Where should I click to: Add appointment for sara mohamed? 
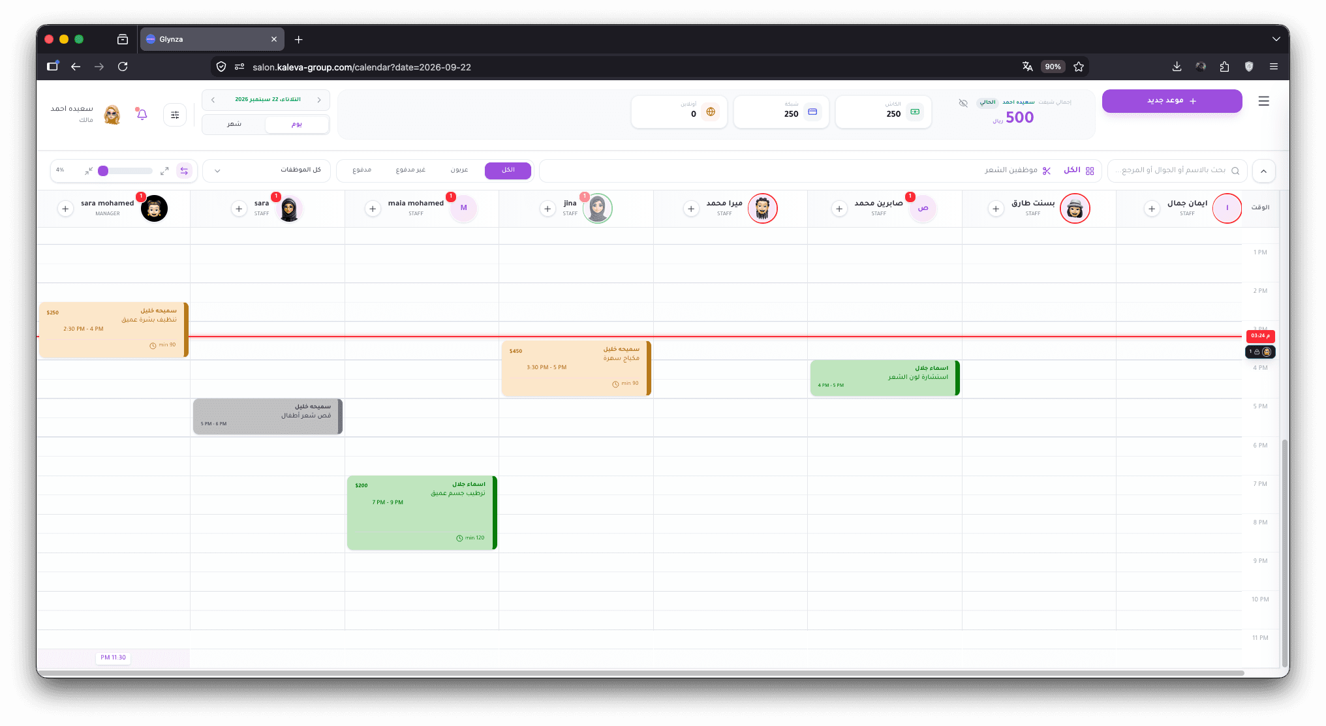pos(65,209)
